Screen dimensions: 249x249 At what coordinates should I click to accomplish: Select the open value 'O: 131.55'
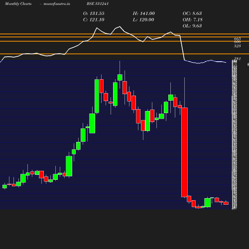tap(94, 13)
